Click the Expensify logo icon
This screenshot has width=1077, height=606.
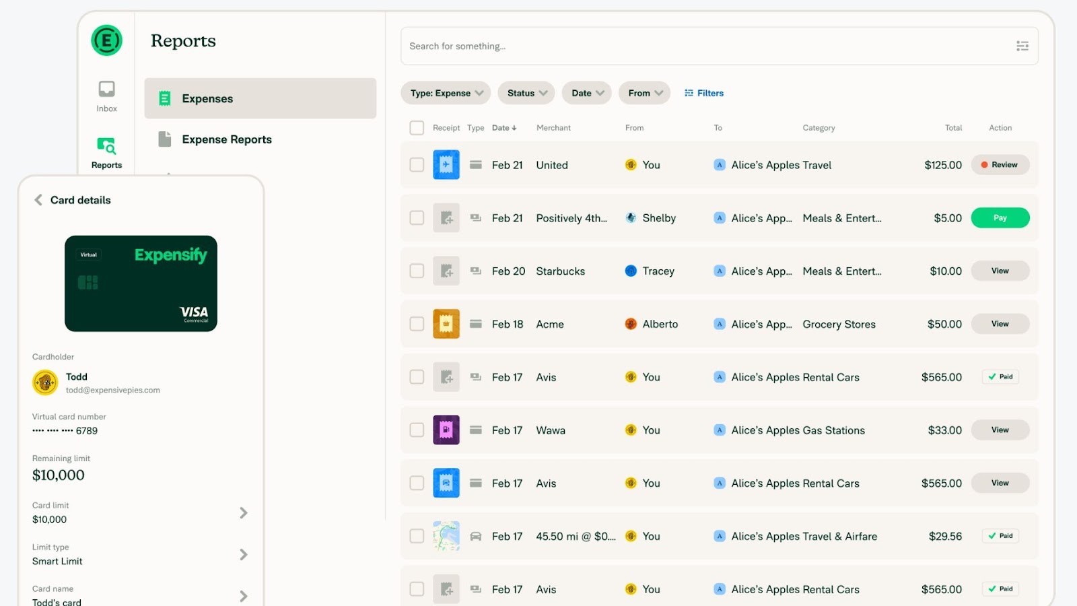coord(106,40)
